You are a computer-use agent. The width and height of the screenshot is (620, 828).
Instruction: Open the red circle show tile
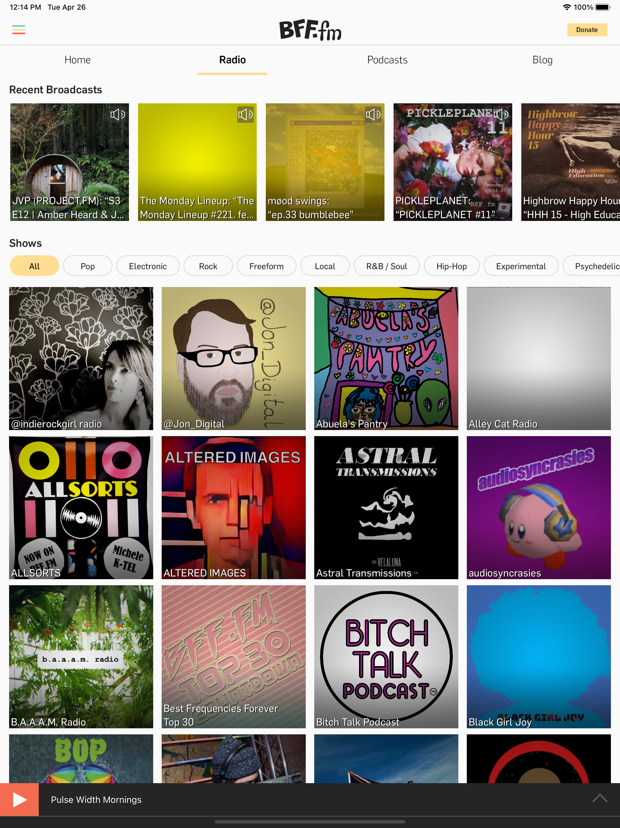pos(539,758)
